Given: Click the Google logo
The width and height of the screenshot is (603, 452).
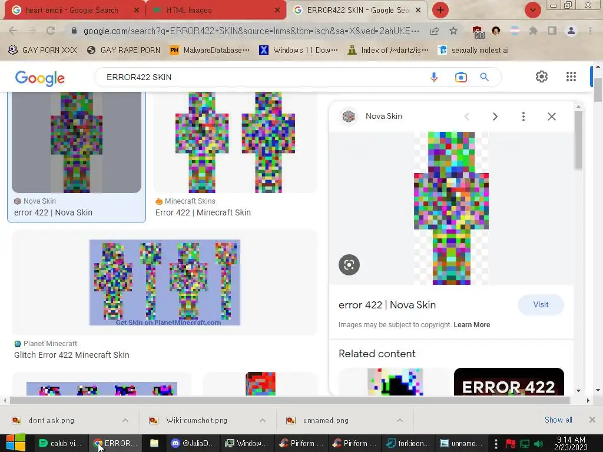Looking at the screenshot, I should tap(40, 78).
